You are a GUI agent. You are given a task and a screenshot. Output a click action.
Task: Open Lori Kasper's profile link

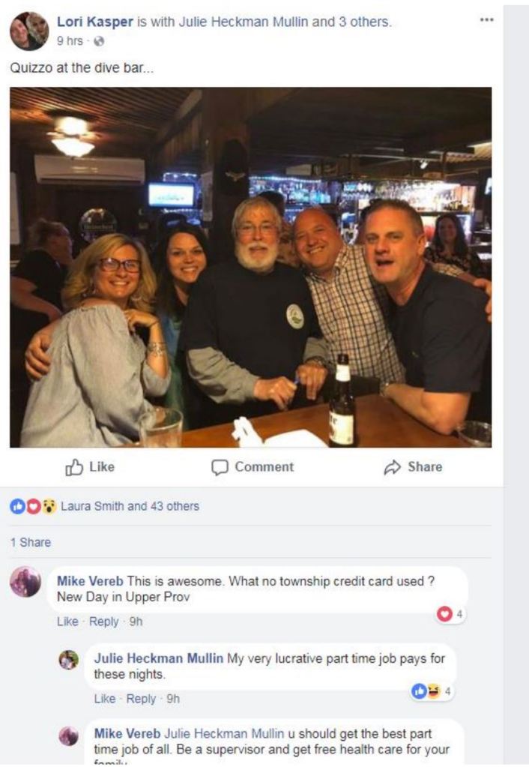click(95, 22)
